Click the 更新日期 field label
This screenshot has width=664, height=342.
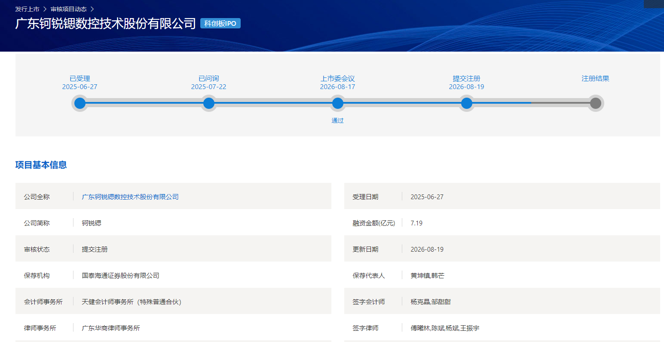pyautogui.click(x=366, y=250)
